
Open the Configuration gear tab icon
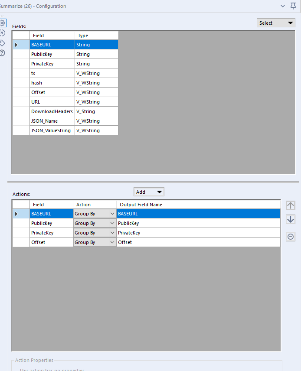[x=2, y=23]
